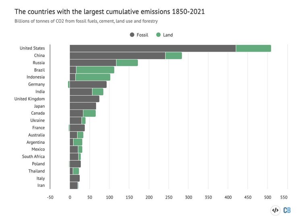Click the 100 axis tick label

pyautogui.click(x=110, y=197)
